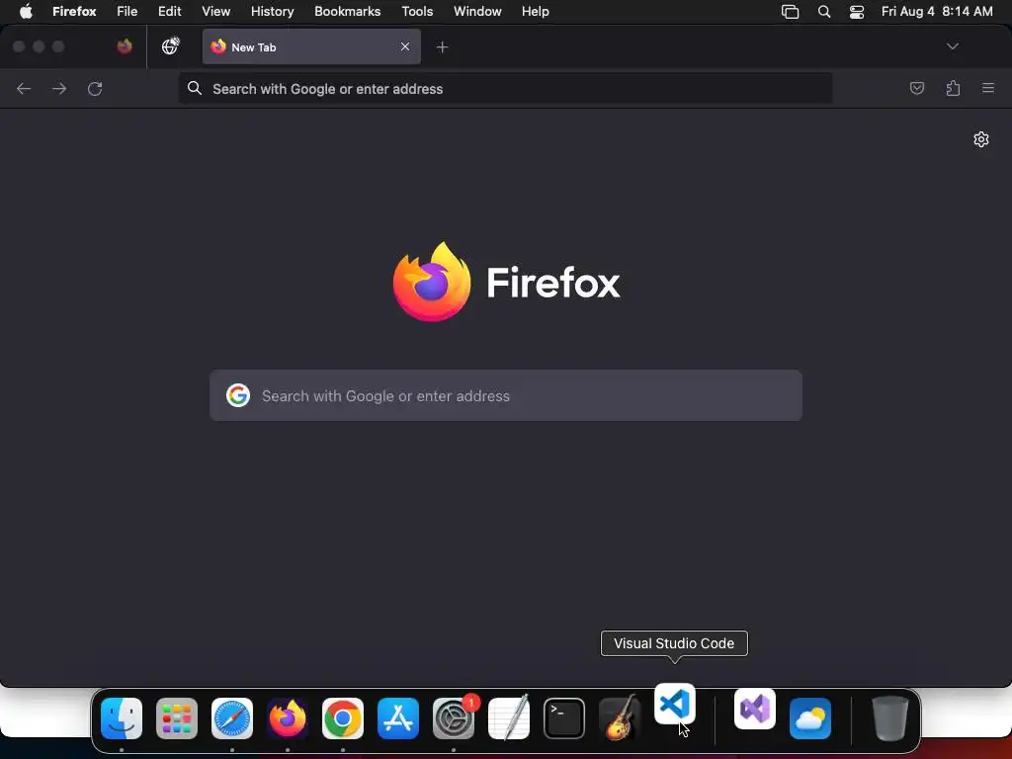Open the File menu
The image size is (1012, 759).
pyautogui.click(x=127, y=11)
